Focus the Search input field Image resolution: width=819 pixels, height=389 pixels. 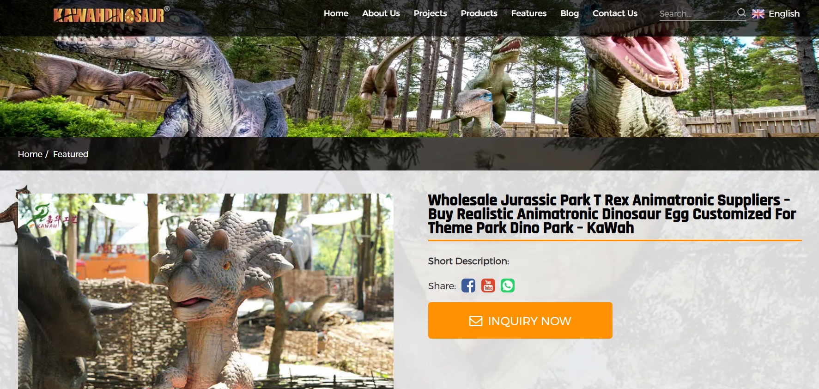pos(697,14)
